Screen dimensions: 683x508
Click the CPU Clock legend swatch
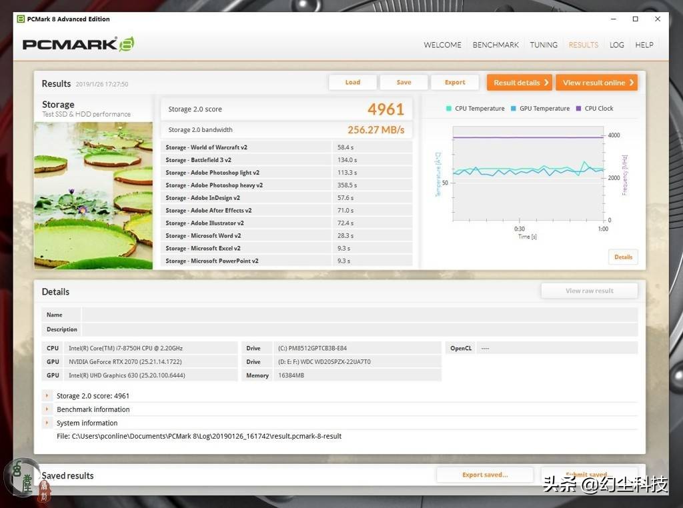[x=578, y=109]
